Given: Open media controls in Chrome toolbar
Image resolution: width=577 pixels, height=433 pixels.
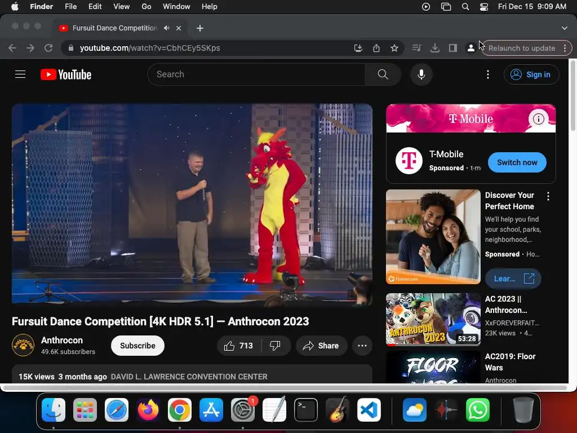Looking at the screenshot, I should [x=416, y=48].
